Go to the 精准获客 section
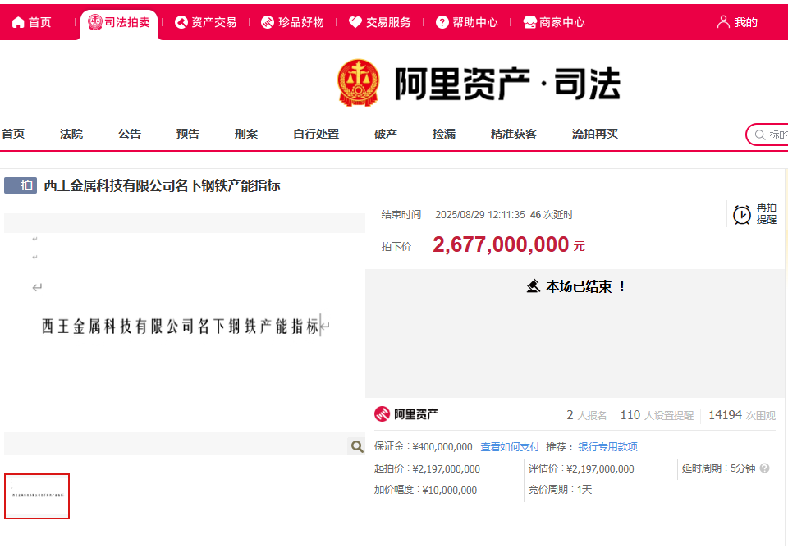Image resolution: width=788 pixels, height=548 pixels. 514,134
